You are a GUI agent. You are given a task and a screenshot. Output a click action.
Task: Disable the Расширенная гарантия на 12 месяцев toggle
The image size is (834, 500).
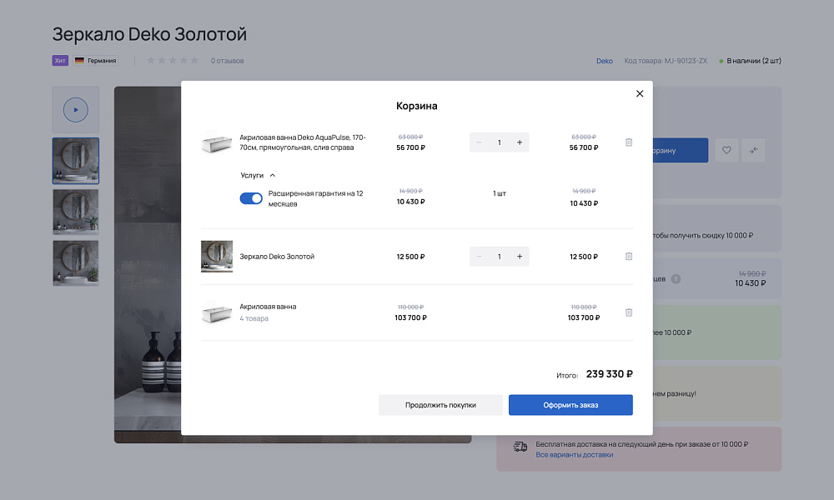pos(251,197)
